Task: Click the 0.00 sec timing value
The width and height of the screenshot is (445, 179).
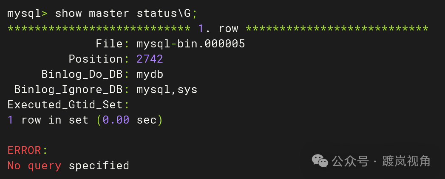Action: pyautogui.click(x=129, y=120)
